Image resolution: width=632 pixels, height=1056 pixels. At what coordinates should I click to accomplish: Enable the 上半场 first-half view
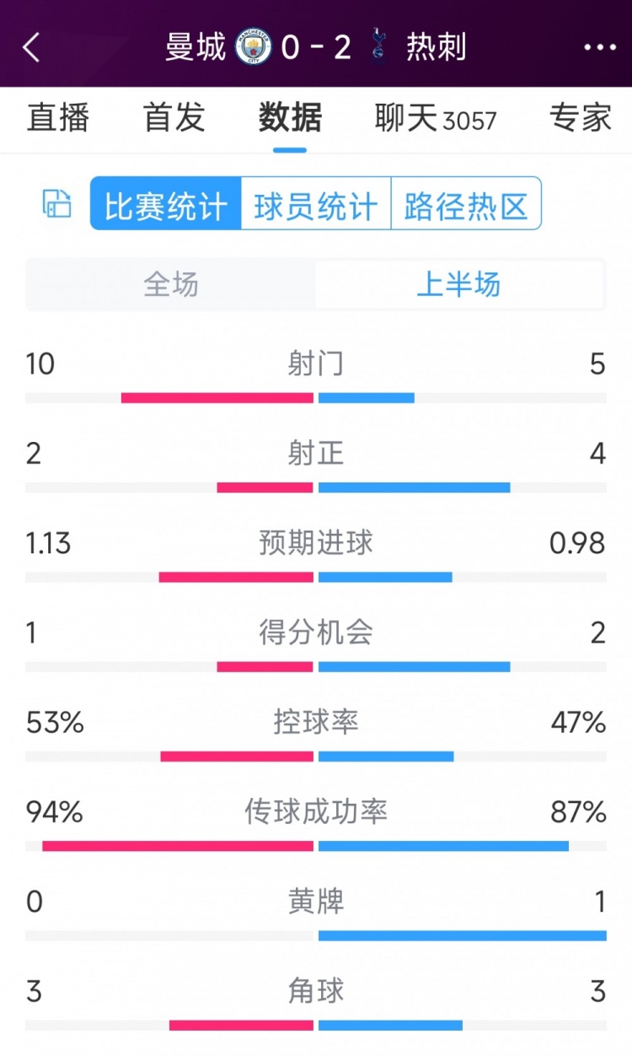point(461,286)
